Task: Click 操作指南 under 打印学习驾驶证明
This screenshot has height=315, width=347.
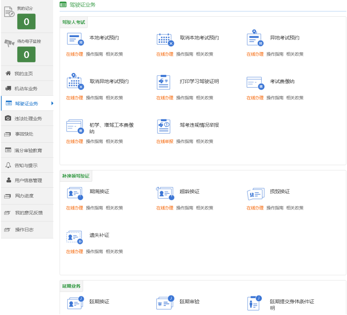Action: (185, 98)
